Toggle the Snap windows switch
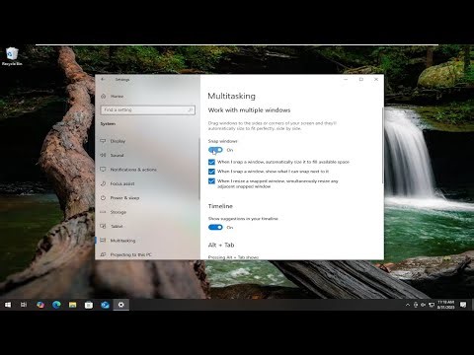 pos(215,150)
